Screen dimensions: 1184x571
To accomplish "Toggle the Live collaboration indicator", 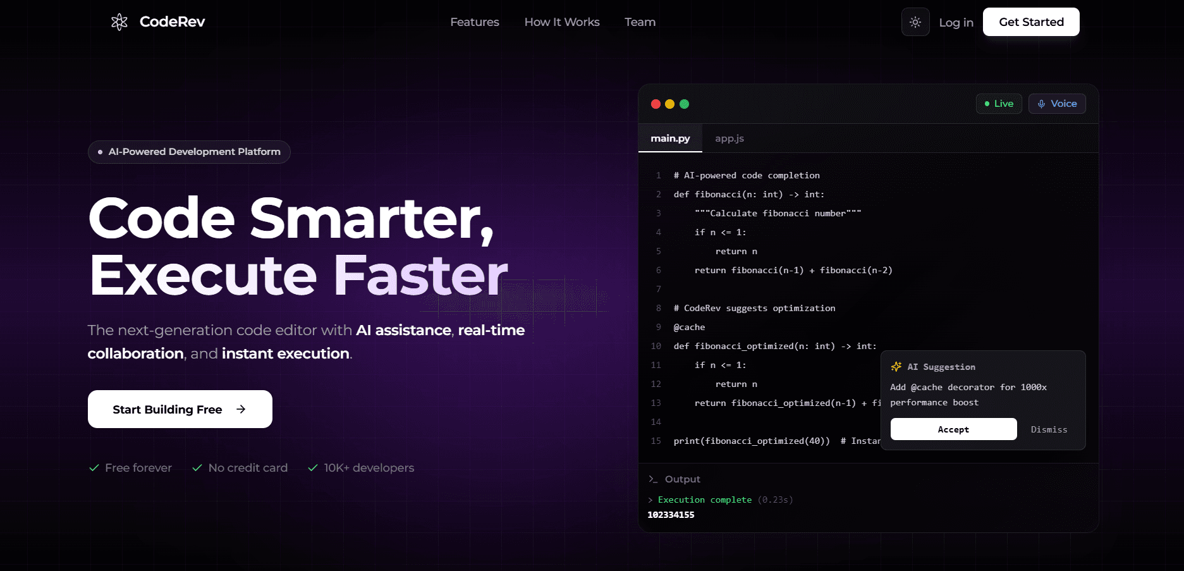I will click(999, 103).
